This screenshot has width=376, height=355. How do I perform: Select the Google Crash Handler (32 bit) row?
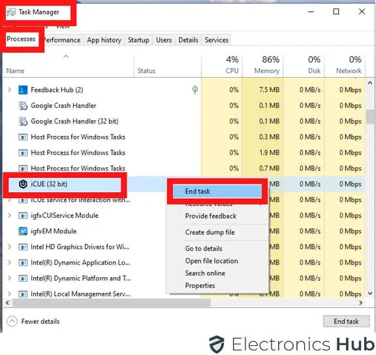click(184, 122)
